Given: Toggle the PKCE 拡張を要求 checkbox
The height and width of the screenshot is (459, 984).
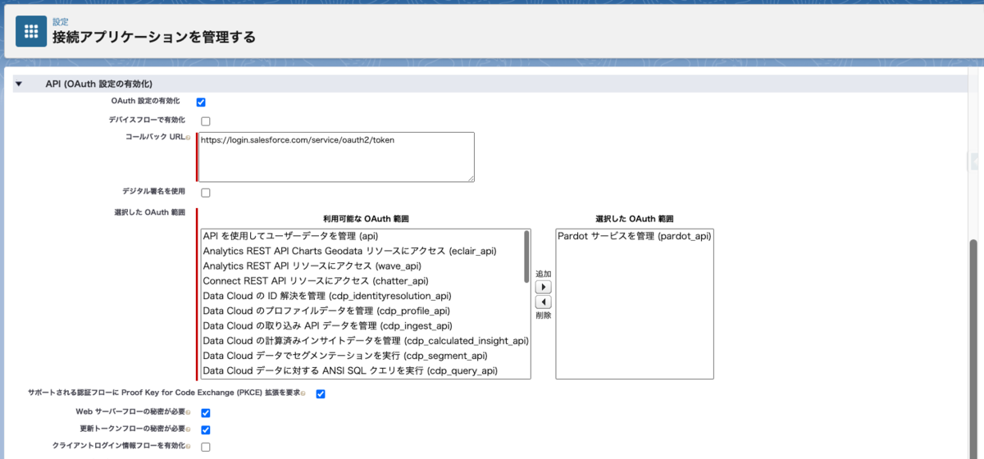Looking at the screenshot, I should [321, 394].
